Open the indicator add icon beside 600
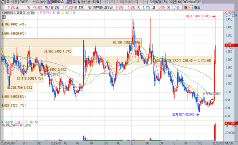This screenshot has width=238, height=145. point(165,2)
